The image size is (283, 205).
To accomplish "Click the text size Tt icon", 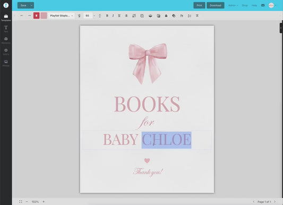I will click(x=182, y=16).
